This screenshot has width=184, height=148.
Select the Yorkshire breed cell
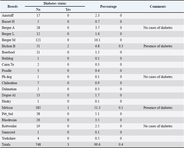pyautogui.click(x=8, y=138)
